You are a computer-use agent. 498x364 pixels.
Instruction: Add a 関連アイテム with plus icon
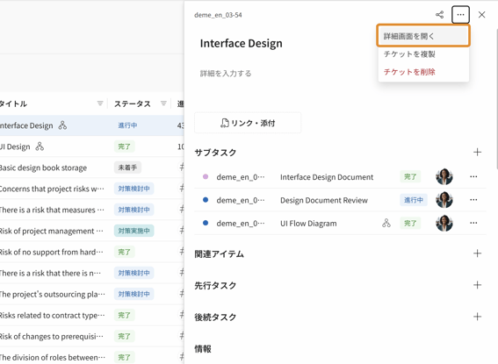click(477, 253)
